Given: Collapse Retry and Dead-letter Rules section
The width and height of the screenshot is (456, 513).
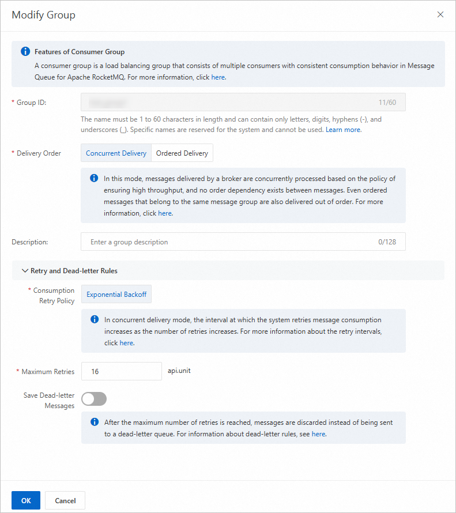Looking at the screenshot, I should click(25, 270).
